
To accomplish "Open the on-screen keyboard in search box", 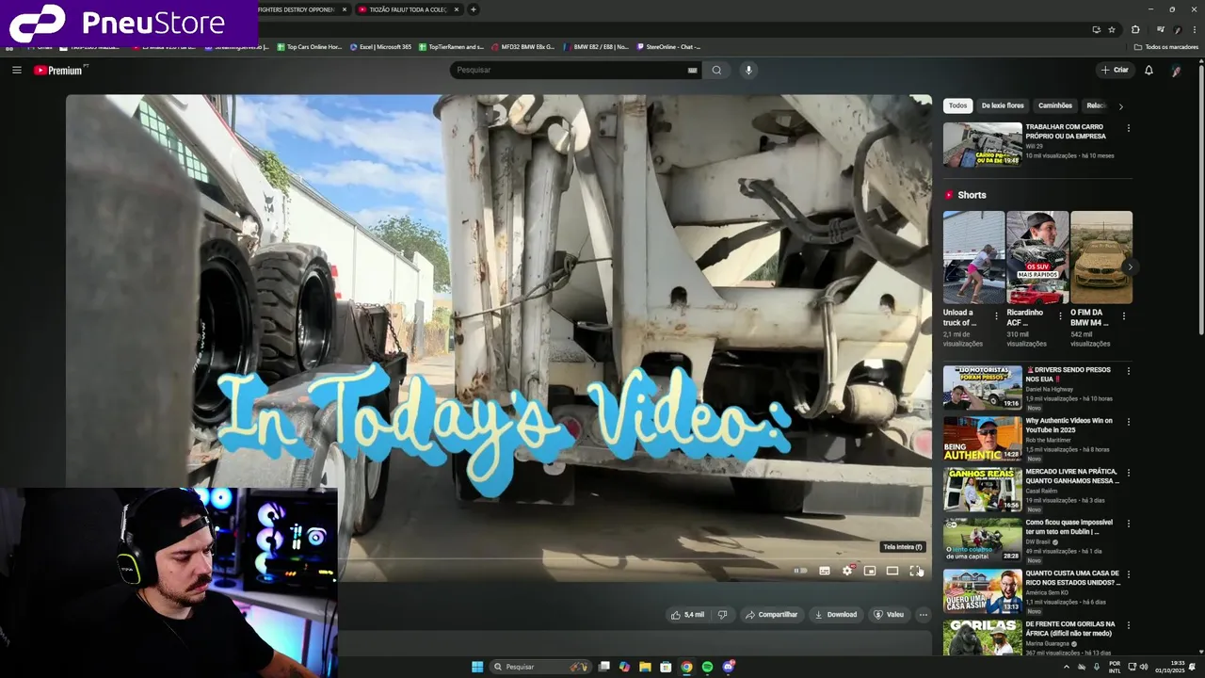I will point(692,70).
